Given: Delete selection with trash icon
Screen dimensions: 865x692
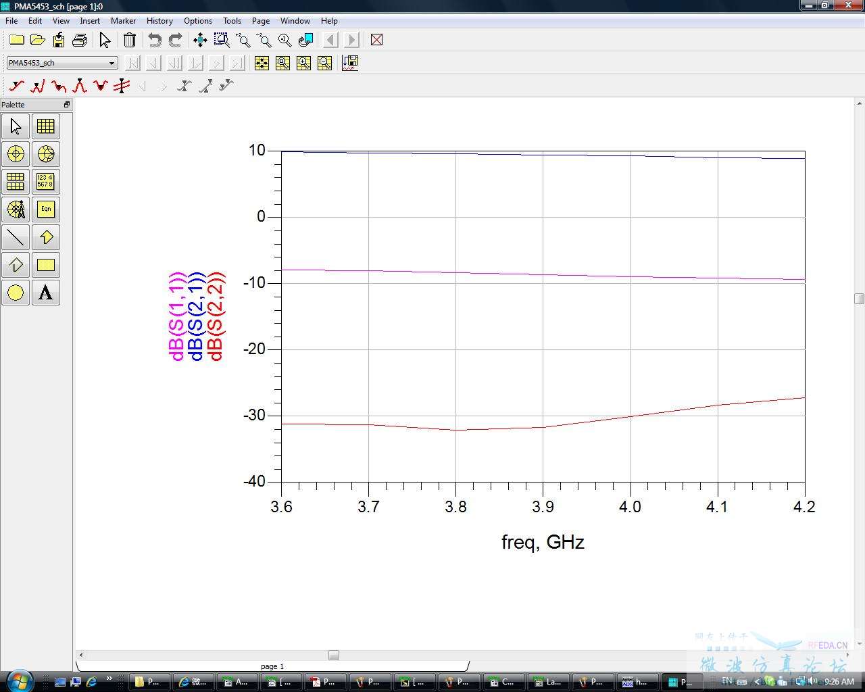Looking at the screenshot, I should click(x=130, y=40).
